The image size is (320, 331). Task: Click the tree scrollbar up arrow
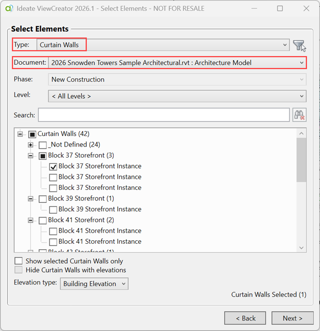coord(302,134)
